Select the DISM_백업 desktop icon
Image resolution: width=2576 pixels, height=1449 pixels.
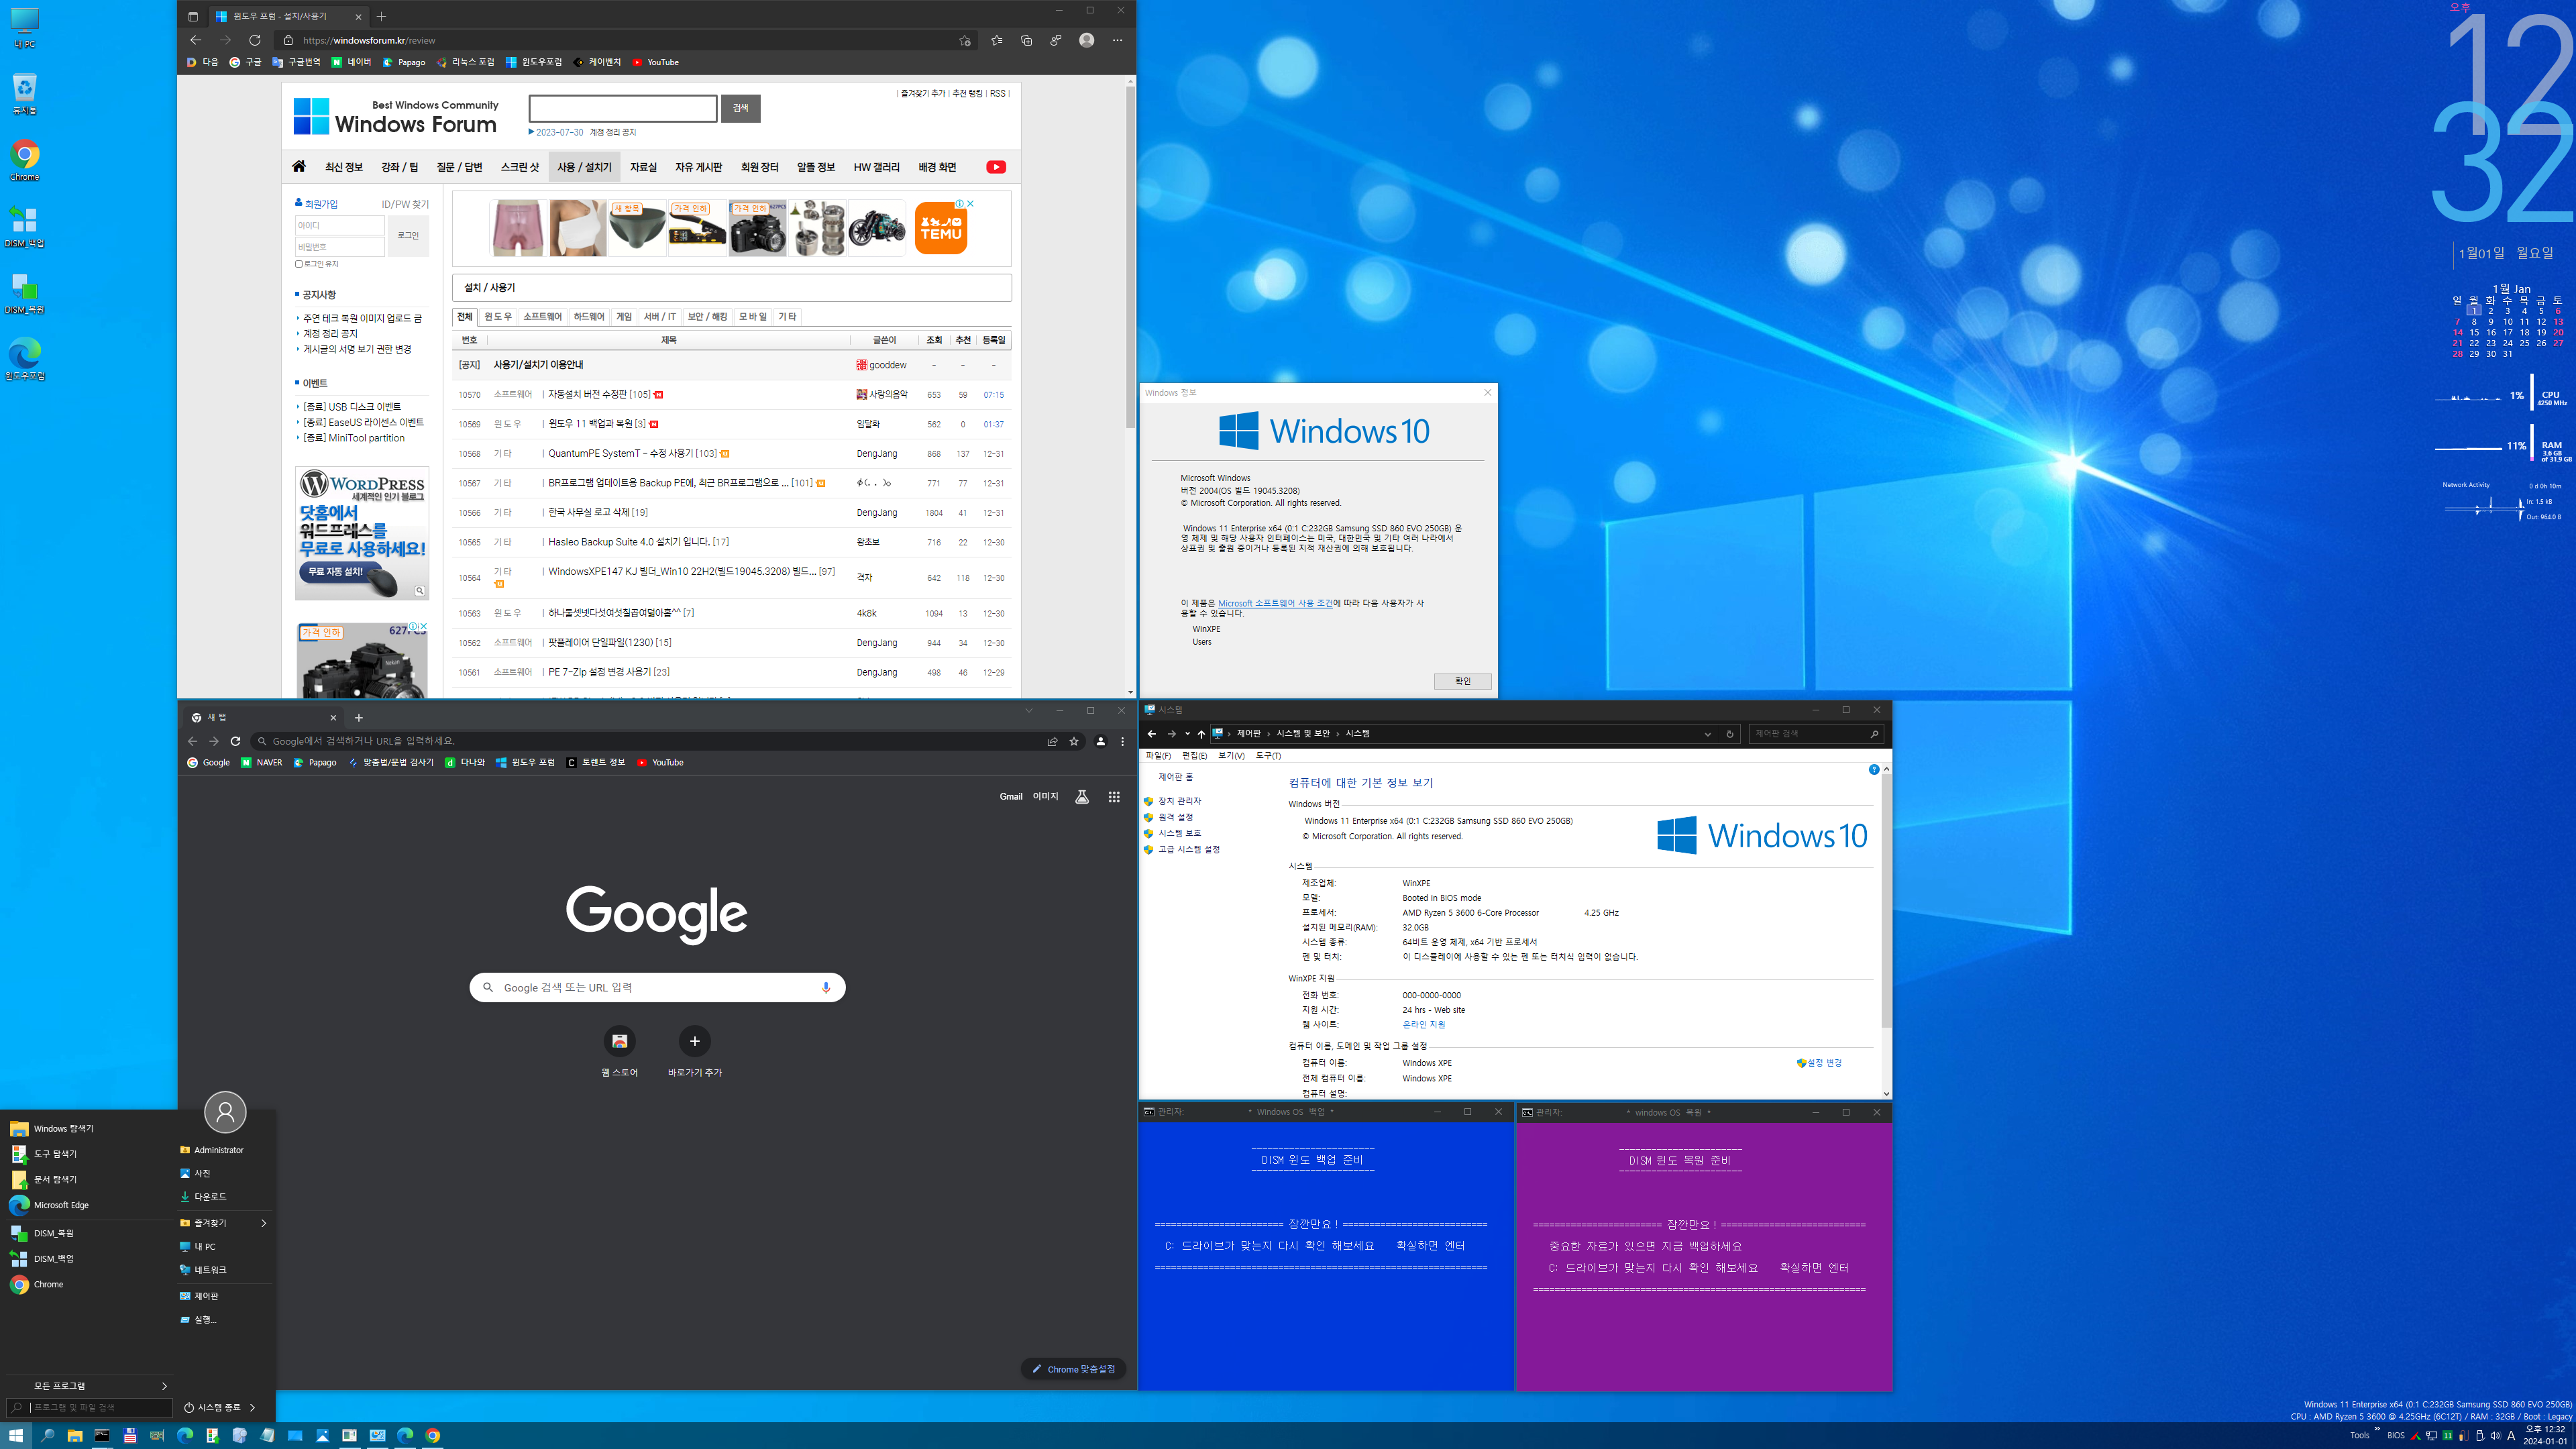pyautogui.click(x=24, y=227)
